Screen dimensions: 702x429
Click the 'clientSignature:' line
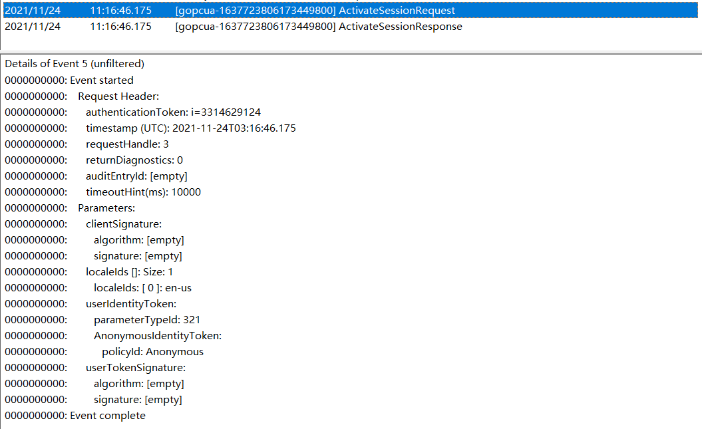(83, 224)
